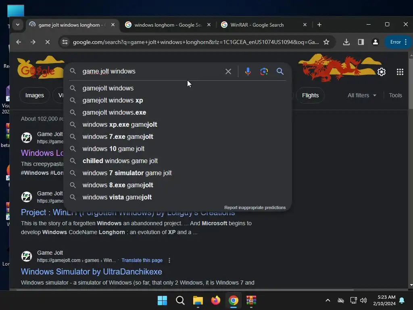Open taskbar Search icon
The height and width of the screenshot is (310, 413).
(x=180, y=300)
